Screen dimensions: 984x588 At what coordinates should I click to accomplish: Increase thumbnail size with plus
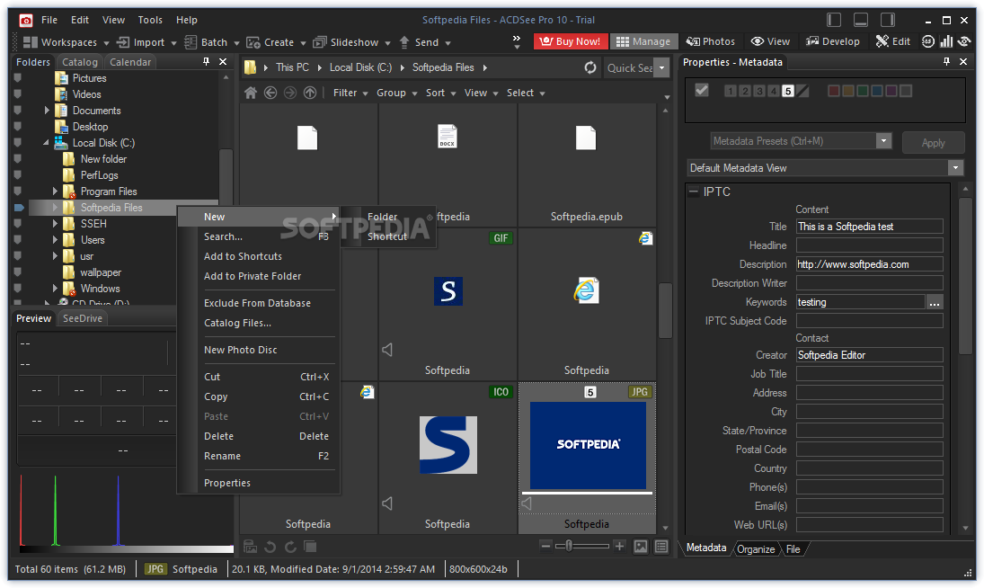[x=619, y=546]
